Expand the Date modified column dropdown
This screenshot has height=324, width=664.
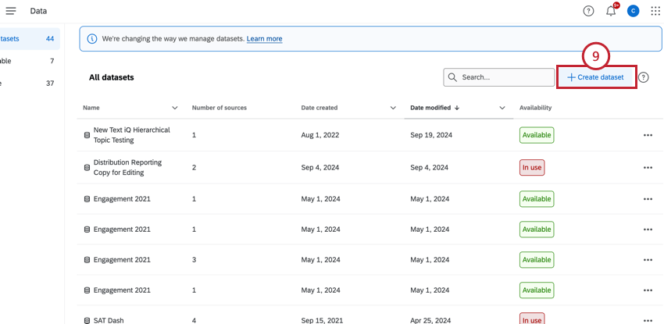(x=502, y=108)
